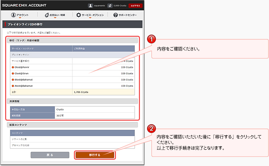Viewport: 269px width, 166px height.
Task: Click the 5,000 Crysta balance text
Action: (120, 6)
